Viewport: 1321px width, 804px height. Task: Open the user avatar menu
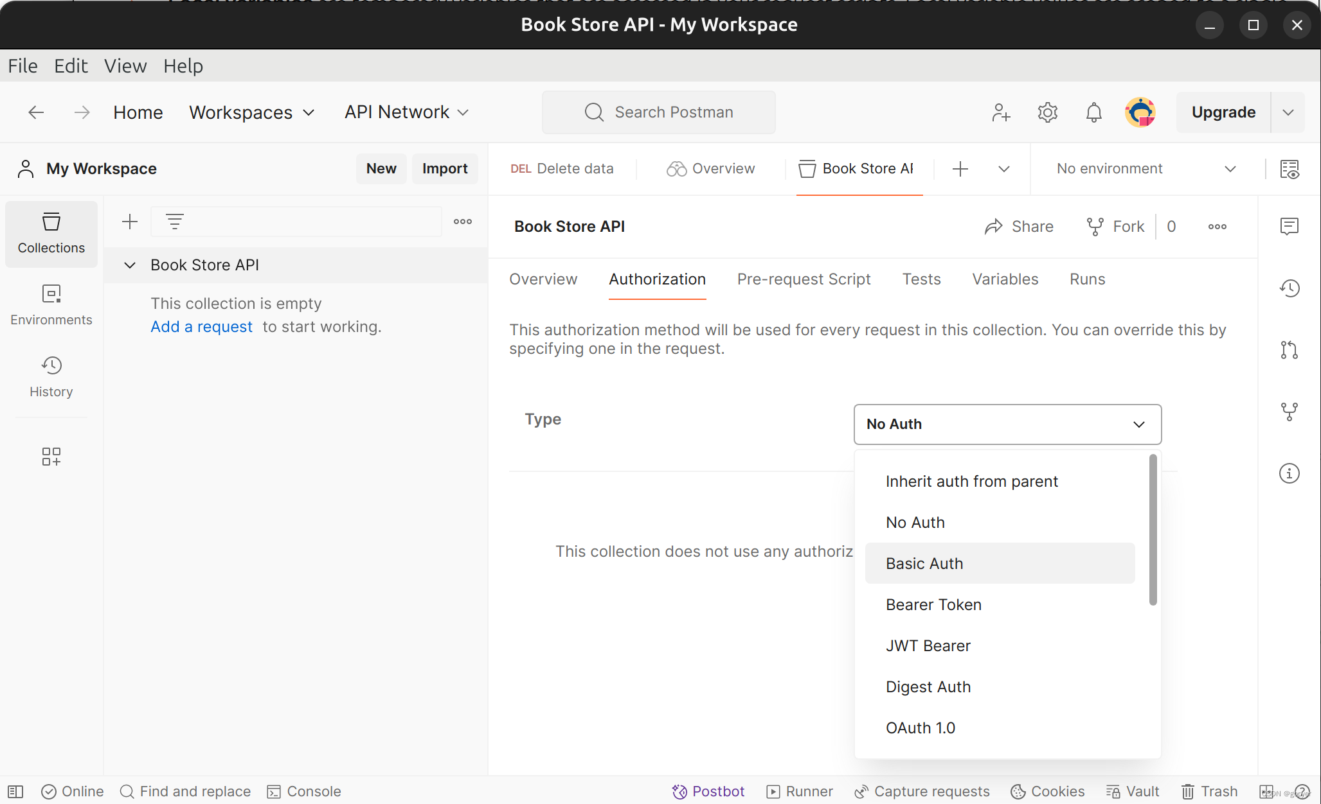coord(1140,112)
